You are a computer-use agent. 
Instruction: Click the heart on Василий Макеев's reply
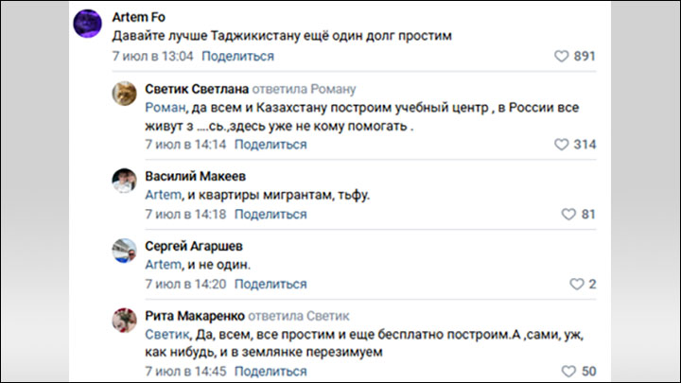pos(568,215)
